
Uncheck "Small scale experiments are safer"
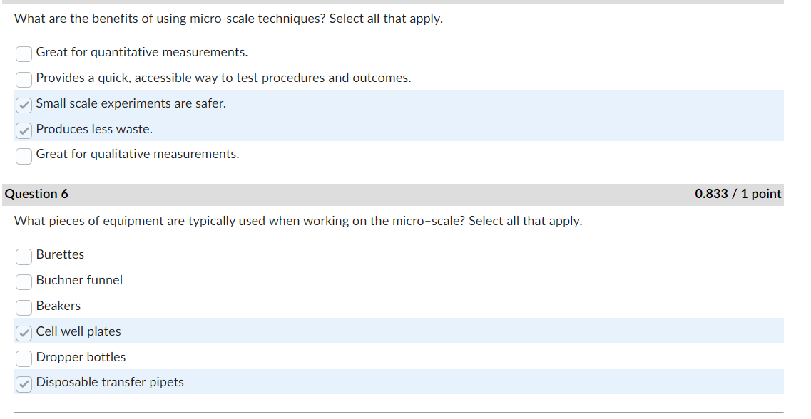(24, 105)
